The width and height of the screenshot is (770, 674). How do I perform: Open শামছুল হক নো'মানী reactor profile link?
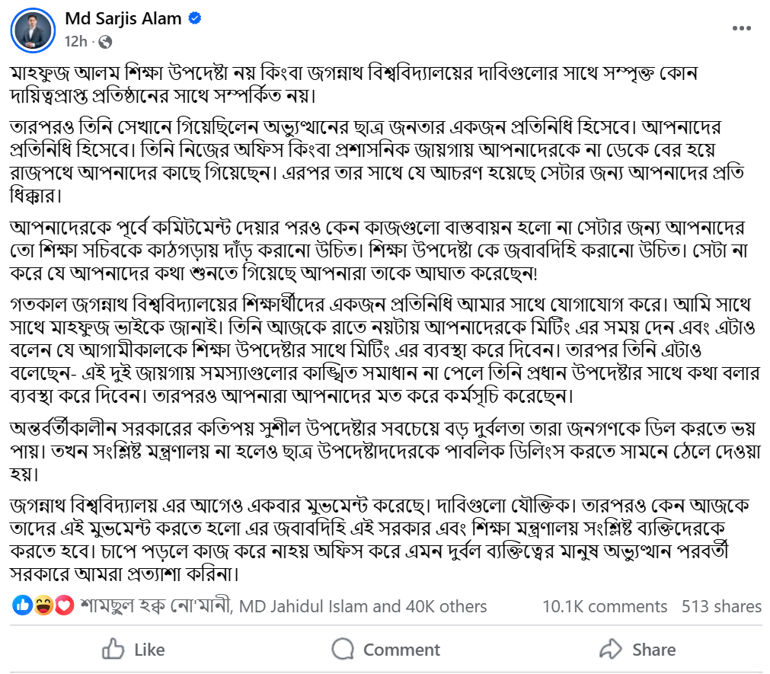click(157, 606)
